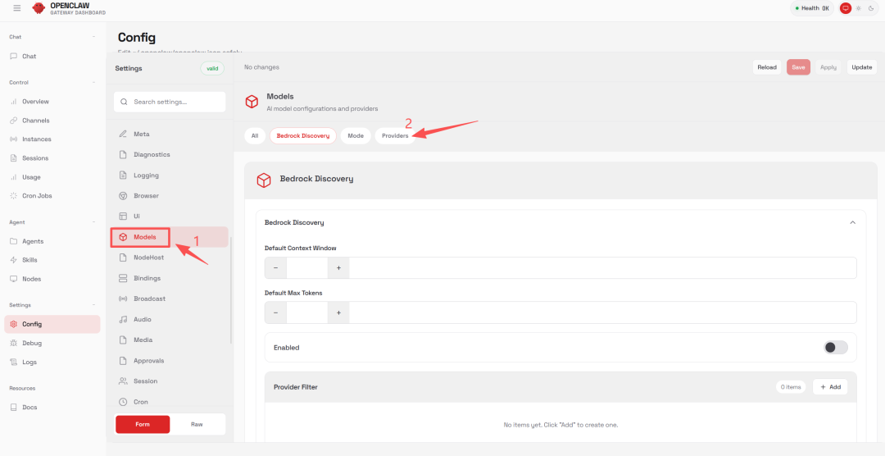Screen dimensions: 885x456
Task: Select the Diagnostics settings category
Action: 170,154
